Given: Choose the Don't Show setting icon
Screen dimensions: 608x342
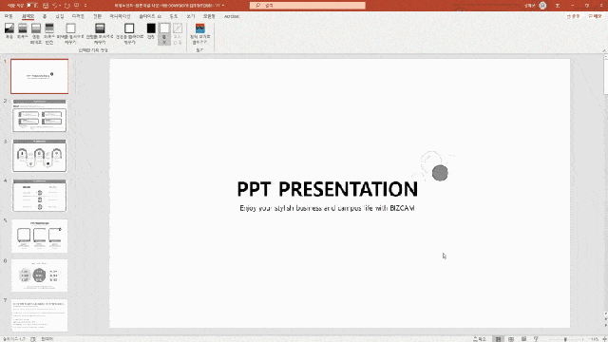Looking at the screenshot, I should click(x=178, y=33).
